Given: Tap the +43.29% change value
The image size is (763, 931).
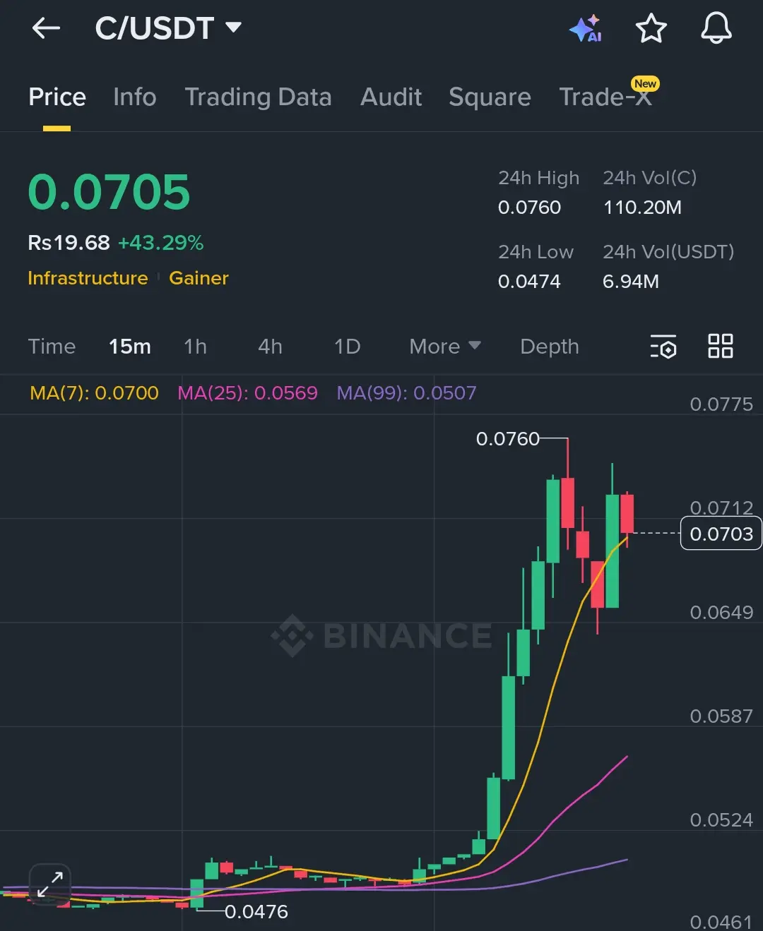Looking at the screenshot, I should pyautogui.click(x=160, y=243).
